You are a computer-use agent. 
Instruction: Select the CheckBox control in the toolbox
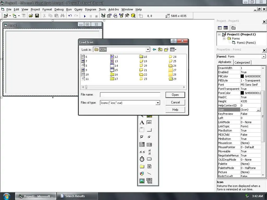pyautogui.click(x=142, y=137)
